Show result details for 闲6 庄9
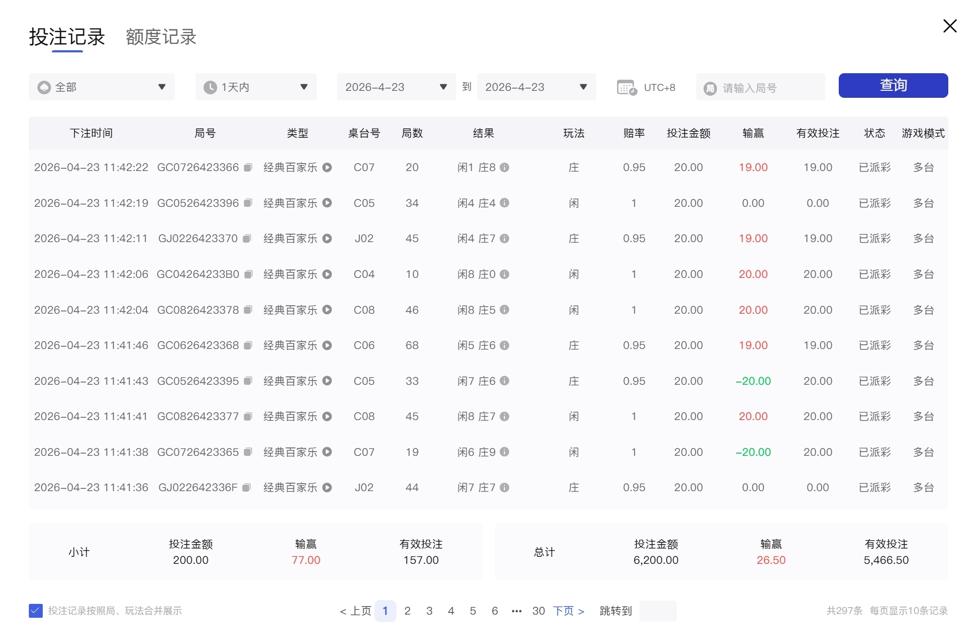975x629 pixels. coord(504,452)
